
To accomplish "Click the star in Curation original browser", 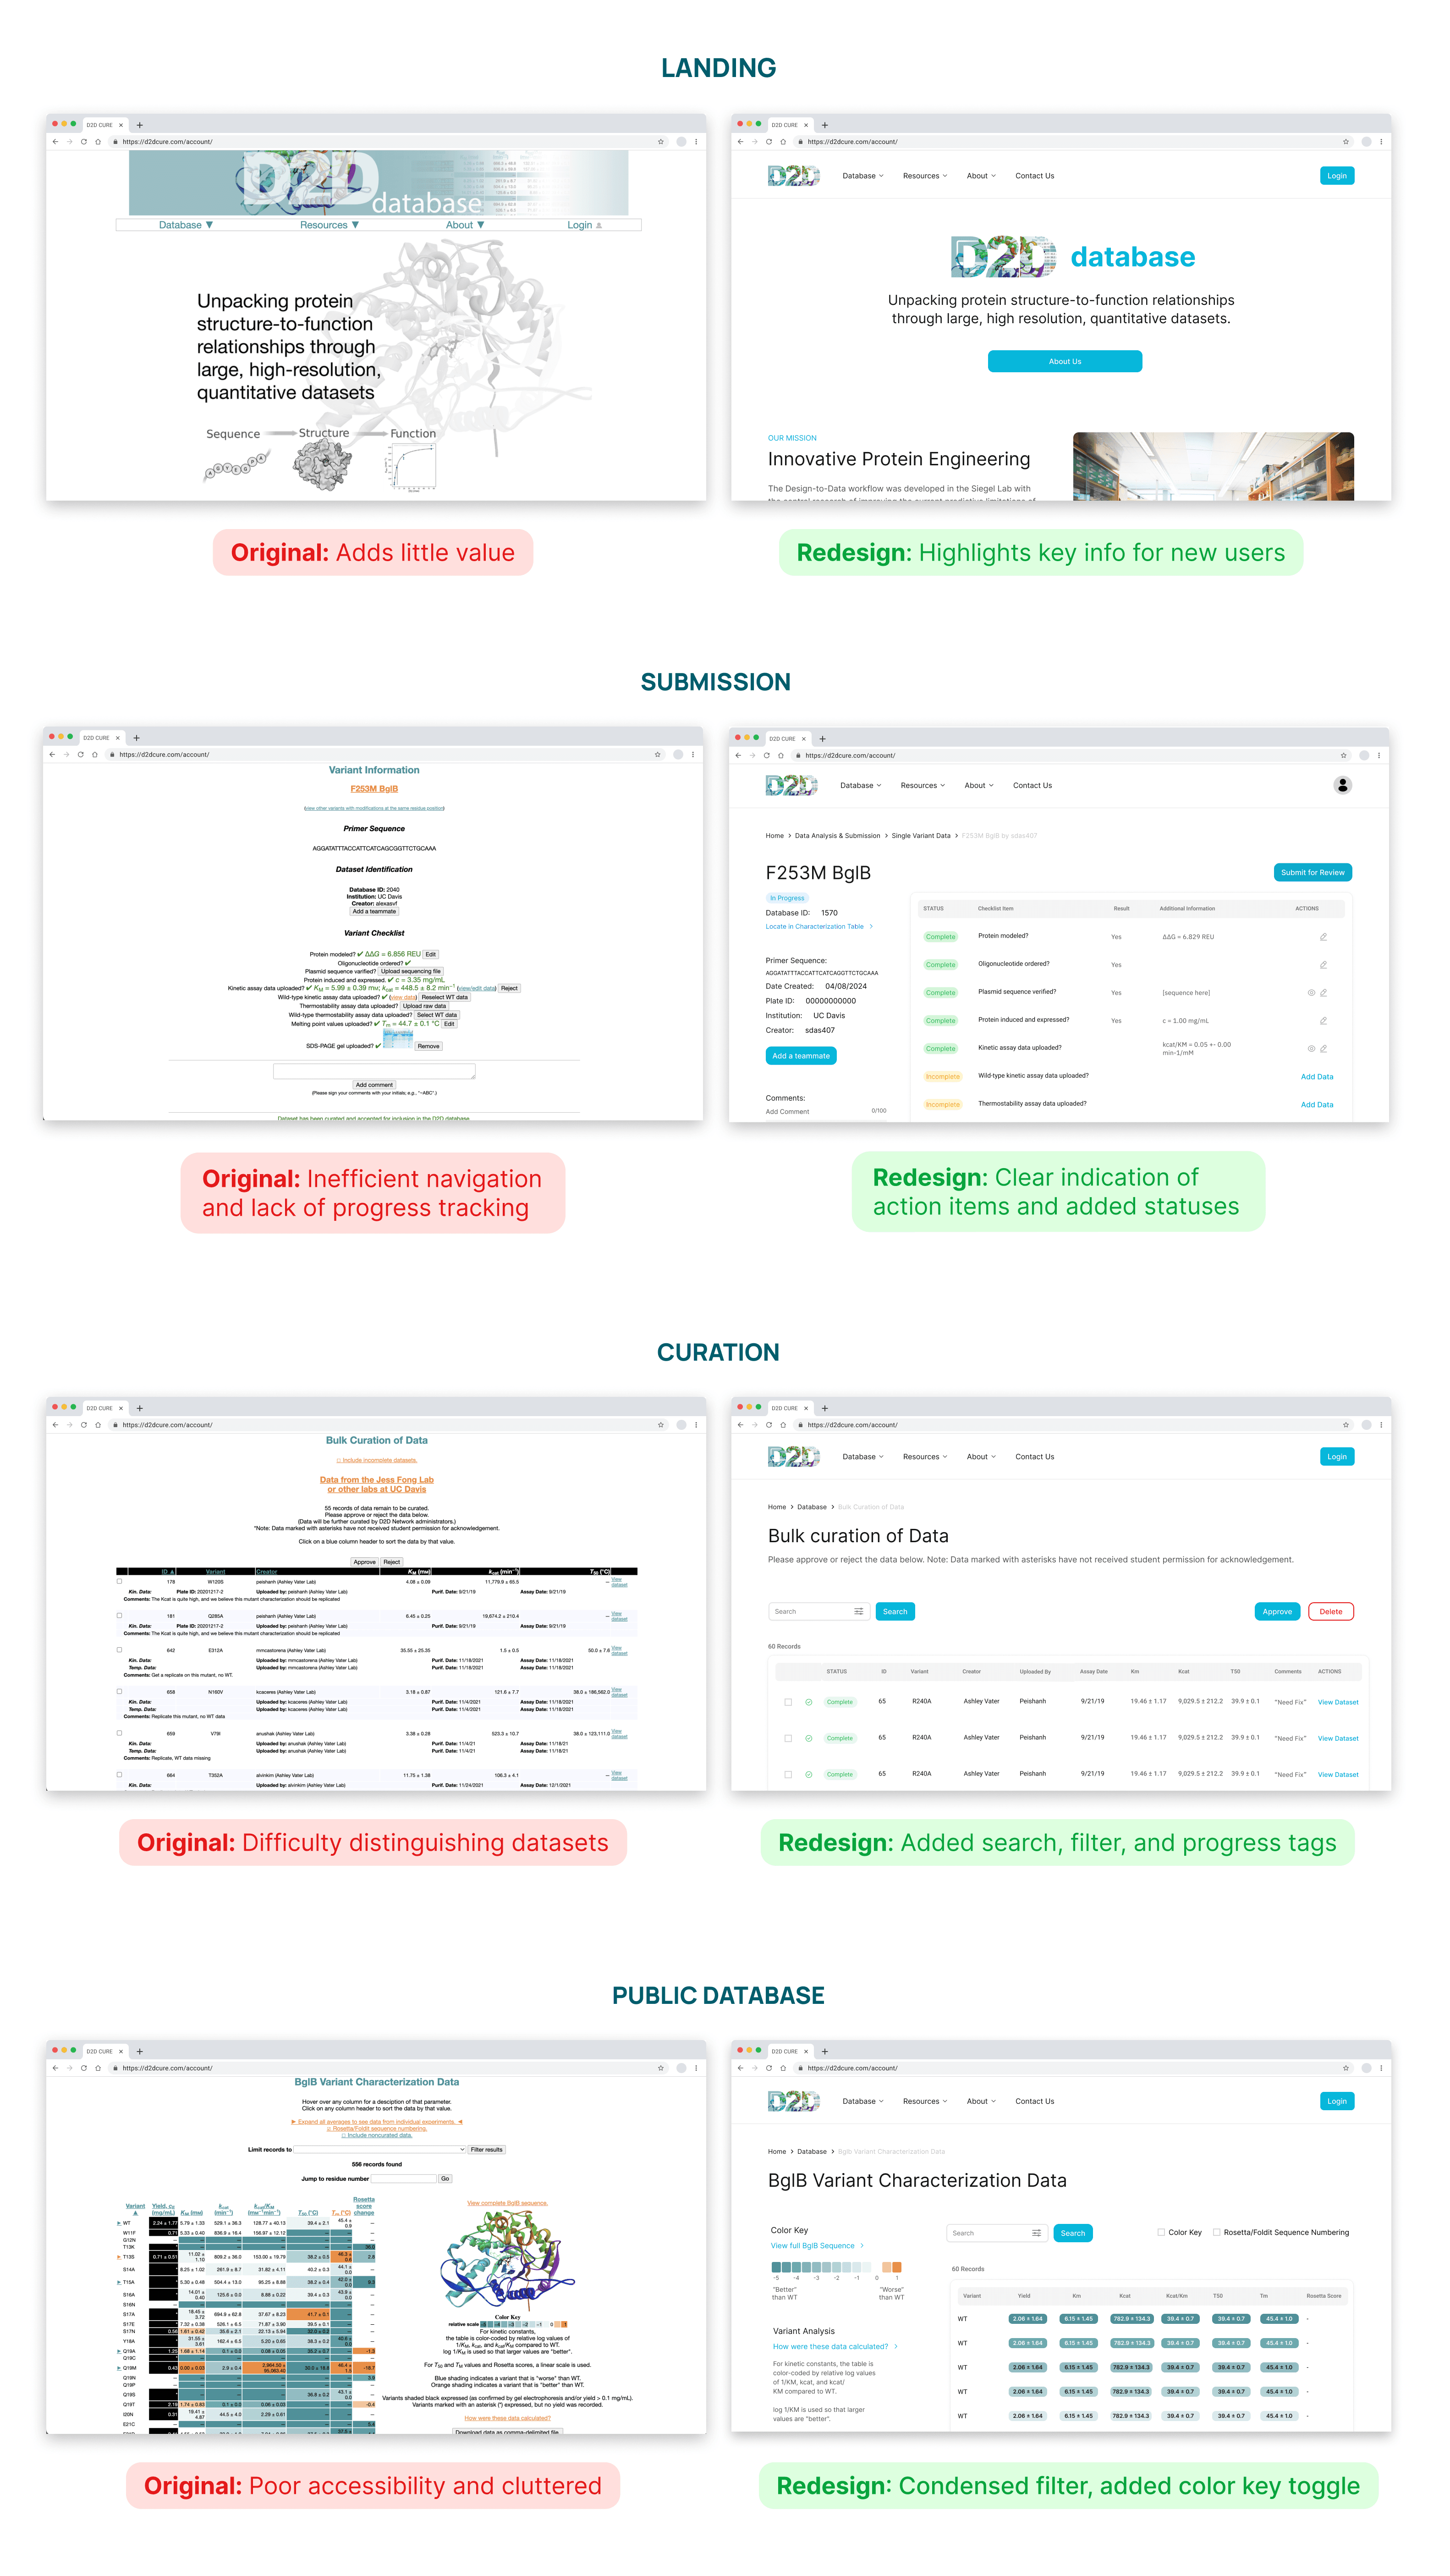I will tap(660, 1425).
